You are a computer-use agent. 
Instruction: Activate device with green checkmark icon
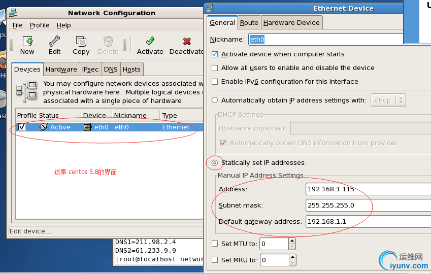(150, 41)
